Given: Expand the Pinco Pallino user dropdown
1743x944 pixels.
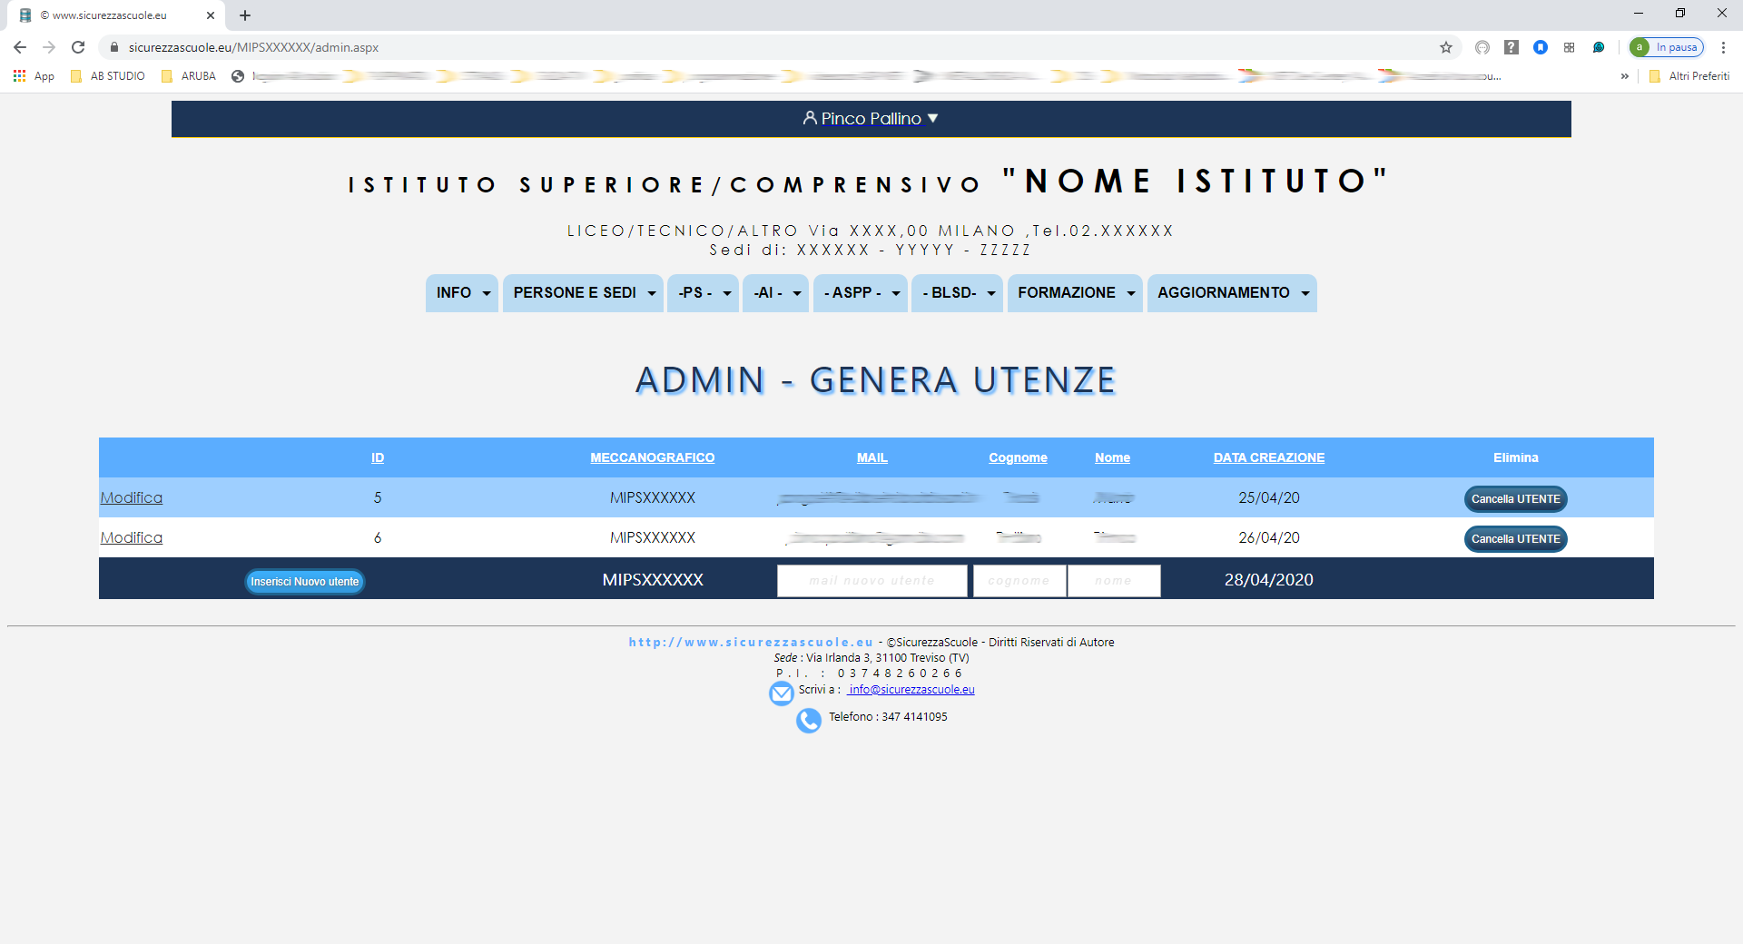Looking at the screenshot, I should (x=871, y=119).
